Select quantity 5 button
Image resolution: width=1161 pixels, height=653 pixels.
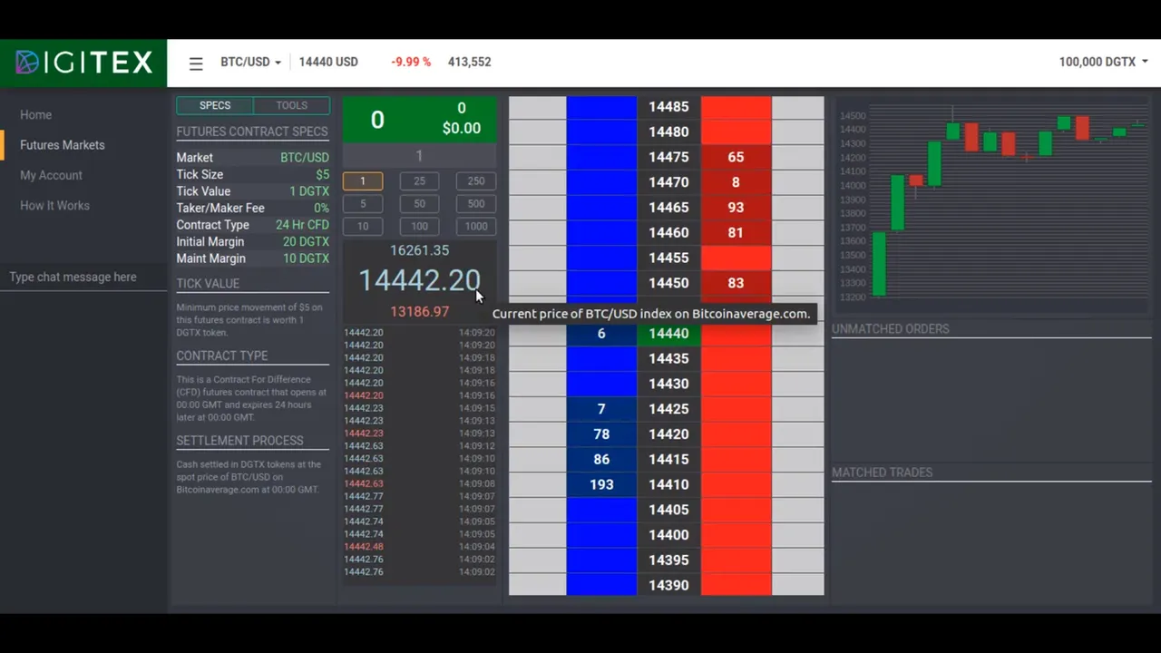point(363,204)
